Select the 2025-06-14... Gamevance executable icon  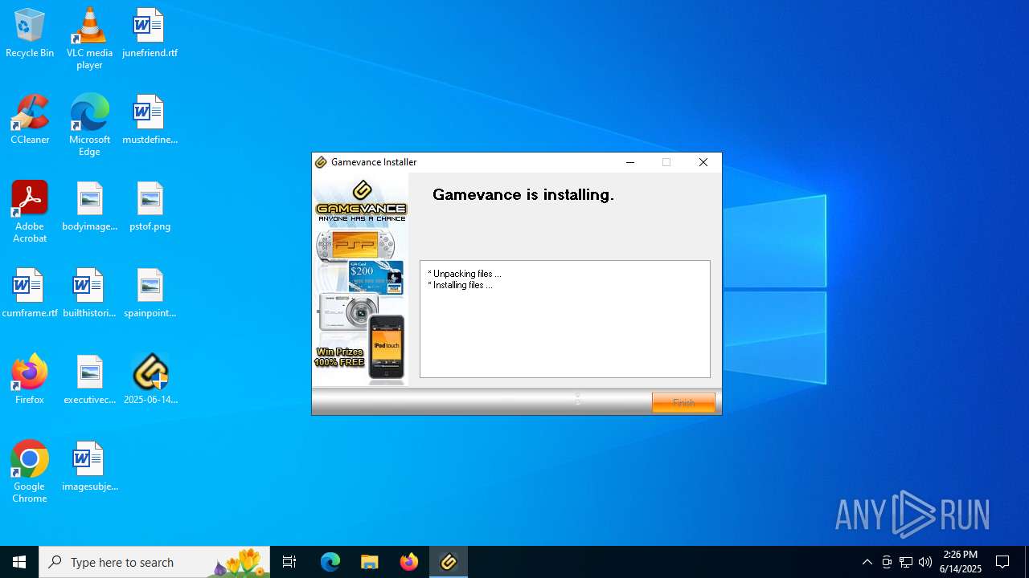[150, 381]
